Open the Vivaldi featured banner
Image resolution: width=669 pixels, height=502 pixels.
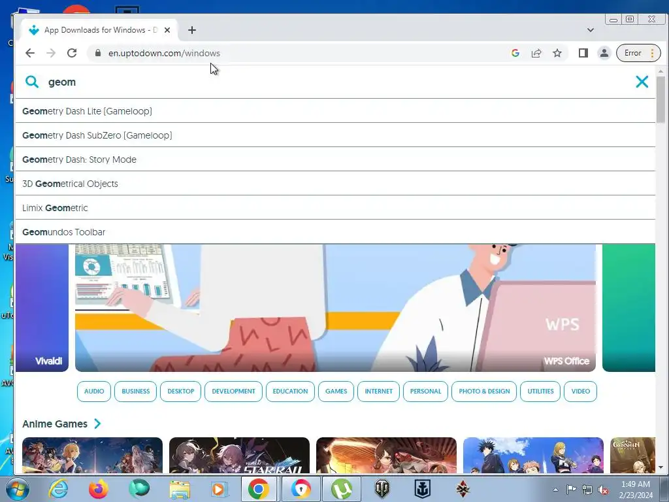click(42, 307)
